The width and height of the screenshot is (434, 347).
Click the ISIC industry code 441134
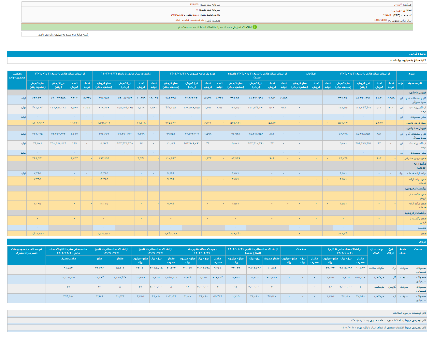(x=387, y=15)
